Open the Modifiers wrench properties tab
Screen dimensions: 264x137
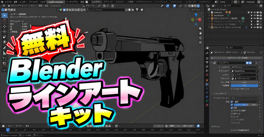207,84
